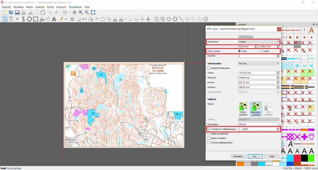The width and height of the screenshot is (318, 170).
Task: Open the Erotuskyky 600 dpi dropdown
Action: (258, 124)
